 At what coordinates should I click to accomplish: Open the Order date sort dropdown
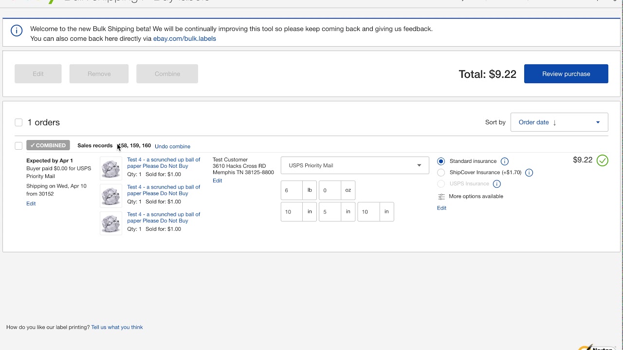click(x=559, y=122)
